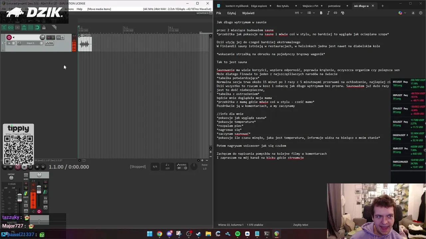Arm track 1 record button
The width and height of the screenshot is (426, 239).
click(9, 37)
